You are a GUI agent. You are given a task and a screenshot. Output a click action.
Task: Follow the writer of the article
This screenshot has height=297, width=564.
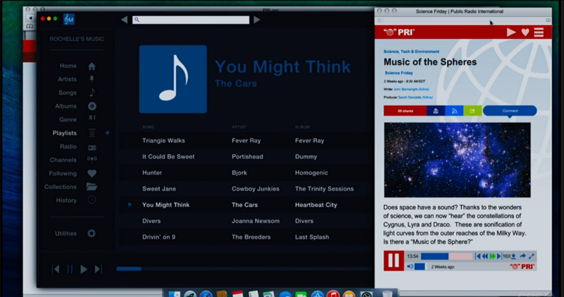424,89
